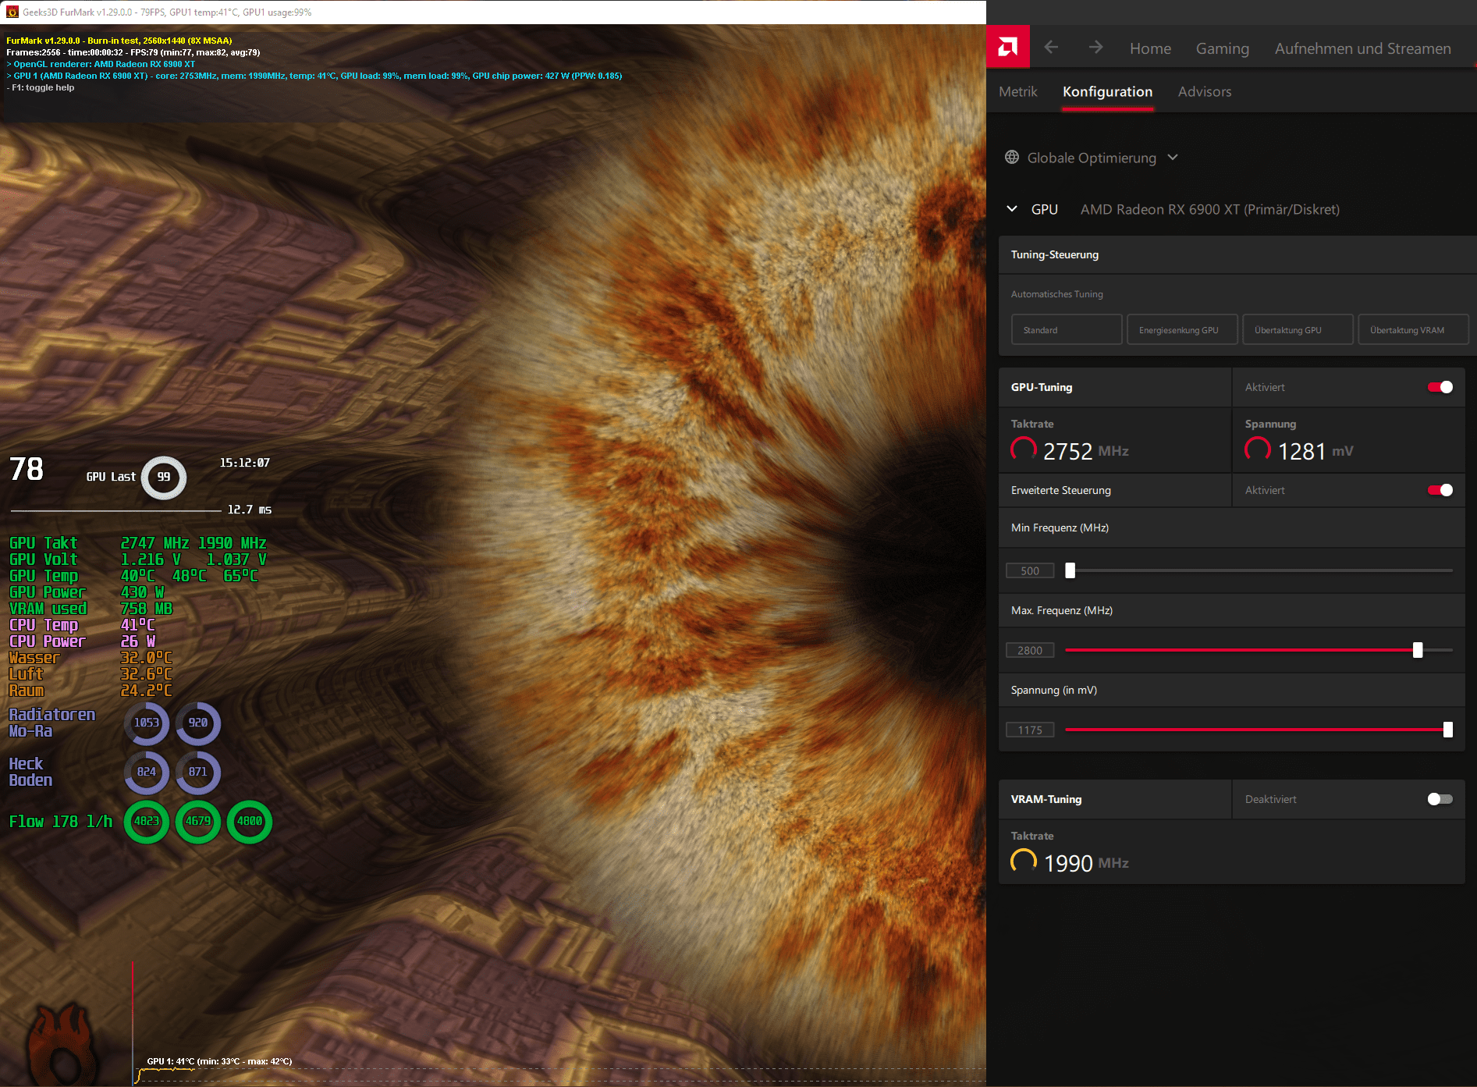1477x1087 pixels.
Task: Click the GPU Last 99 gauge
Action: pos(164,478)
